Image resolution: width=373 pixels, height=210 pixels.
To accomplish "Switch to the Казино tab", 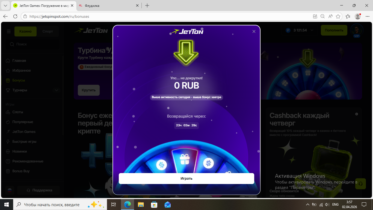I will coord(25,31).
